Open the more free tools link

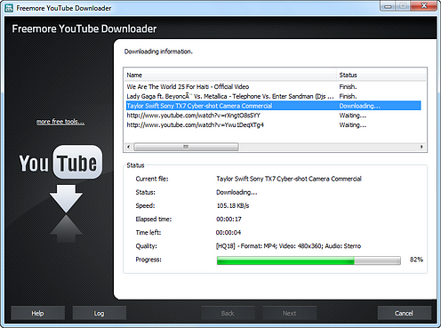click(60, 122)
